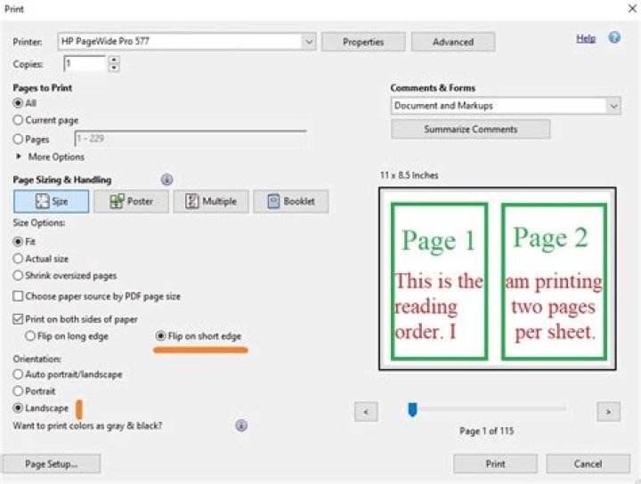Click the Properties button
This screenshot has height=484, width=641.
[363, 42]
